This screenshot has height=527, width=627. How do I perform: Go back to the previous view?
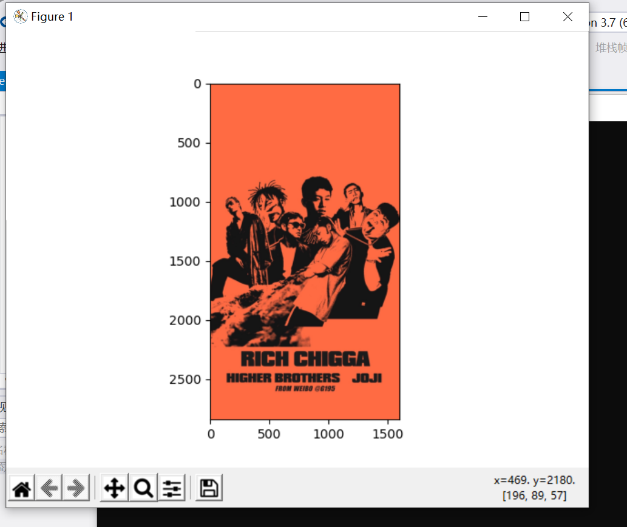point(49,488)
